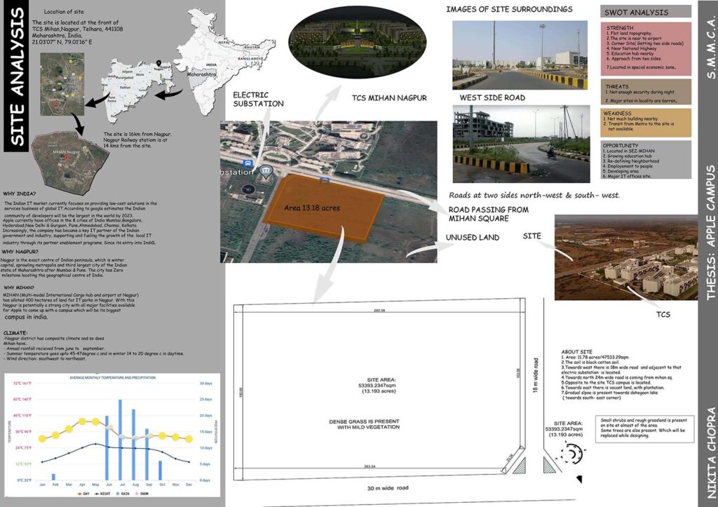718x507 pixels.
Task: Click the 'Area 13.18 acres' label
Action: pos(312,208)
